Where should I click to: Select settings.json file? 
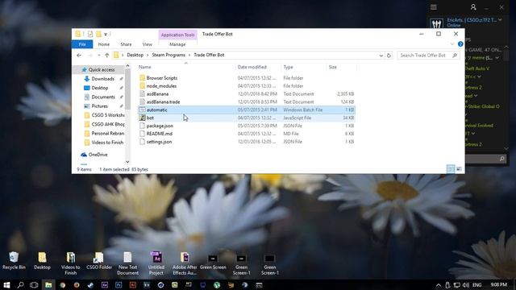pos(159,142)
